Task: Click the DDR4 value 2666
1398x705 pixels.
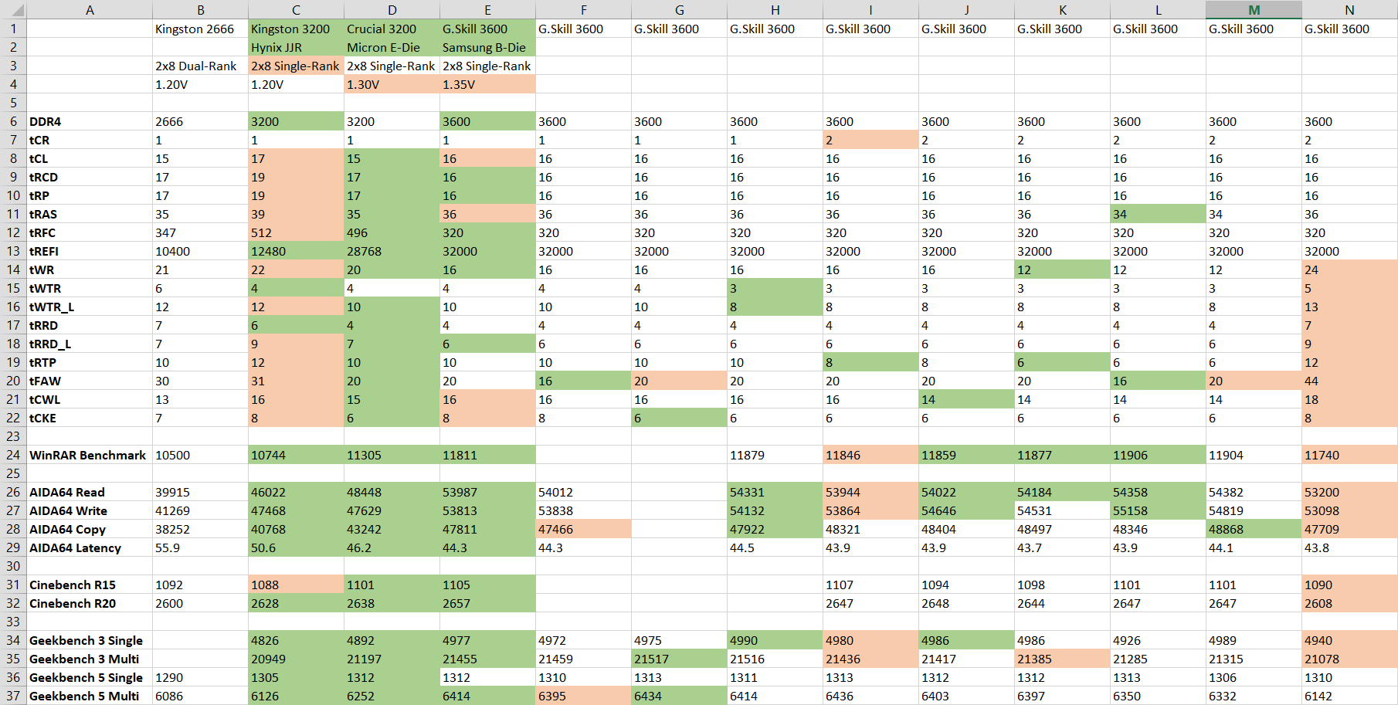Action: 200,121
